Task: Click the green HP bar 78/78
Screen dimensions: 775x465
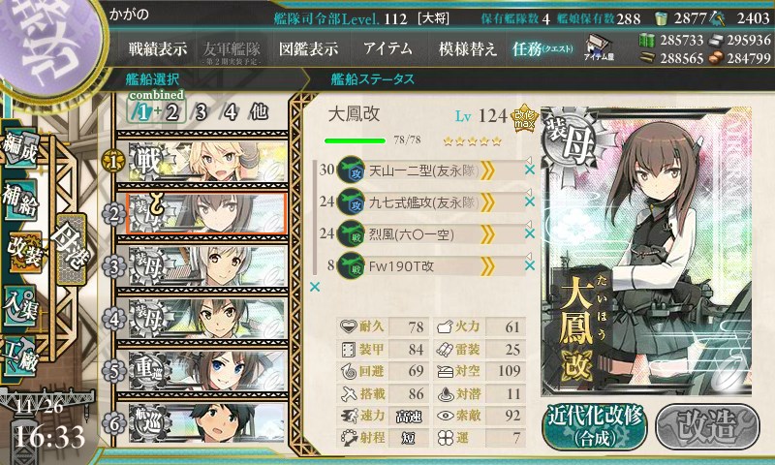Action: click(x=355, y=140)
